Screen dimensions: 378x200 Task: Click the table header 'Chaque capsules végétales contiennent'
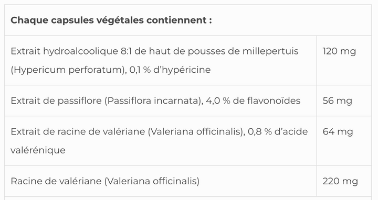pyautogui.click(x=111, y=20)
